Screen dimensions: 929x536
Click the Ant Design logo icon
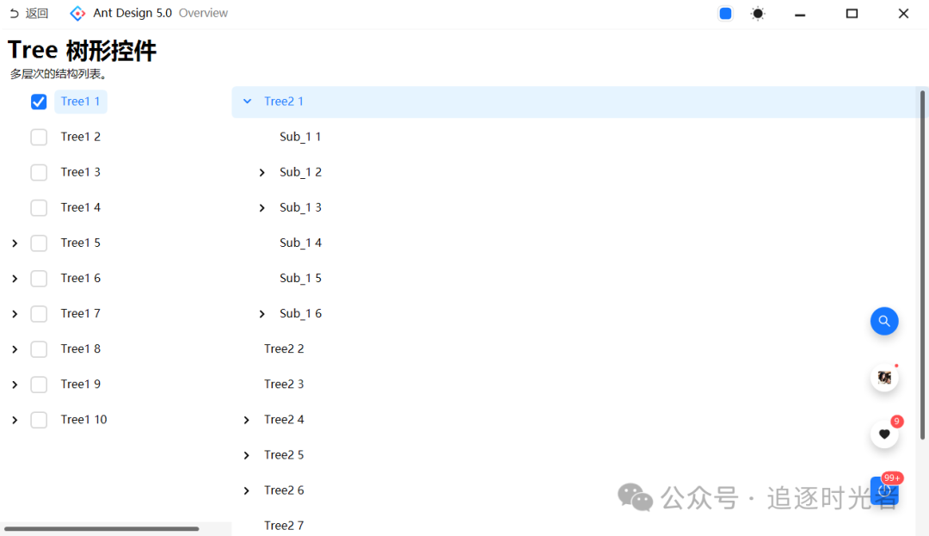click(x=77, y=13)
